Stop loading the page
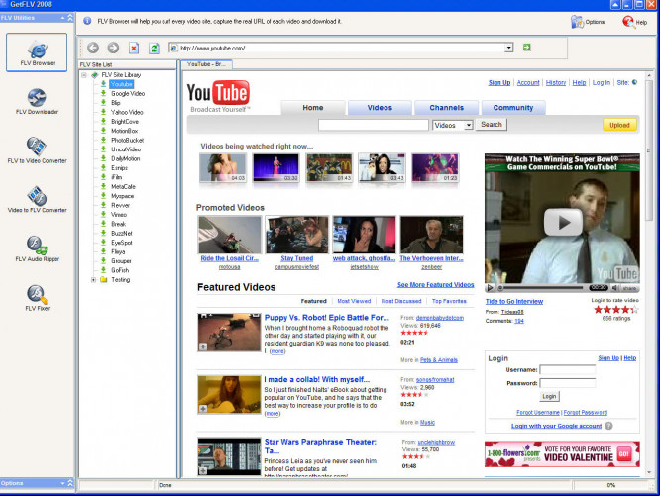Viewport: 660px width, 496px height. pos(134,48)
